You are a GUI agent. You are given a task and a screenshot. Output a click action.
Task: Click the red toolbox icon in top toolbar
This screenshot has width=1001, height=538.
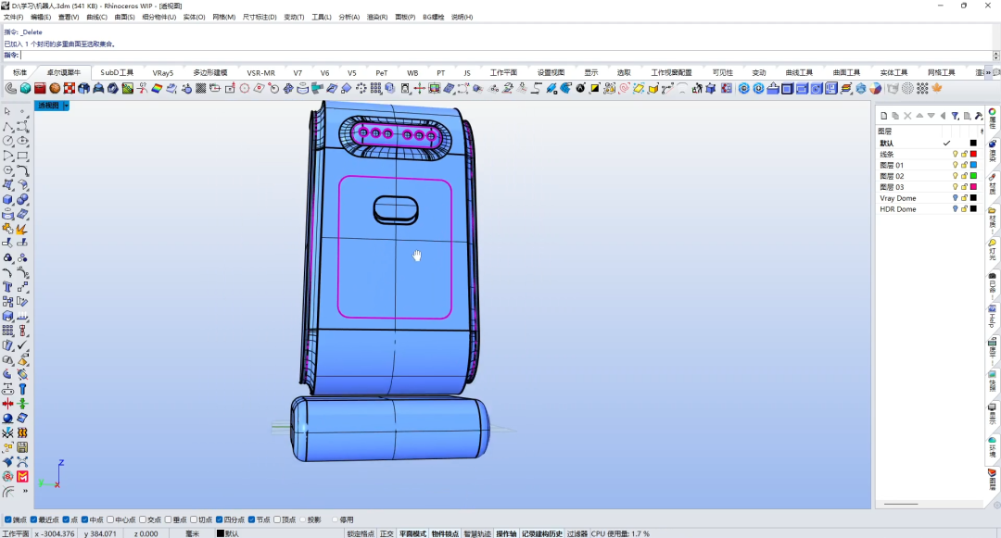coord(40,89)
